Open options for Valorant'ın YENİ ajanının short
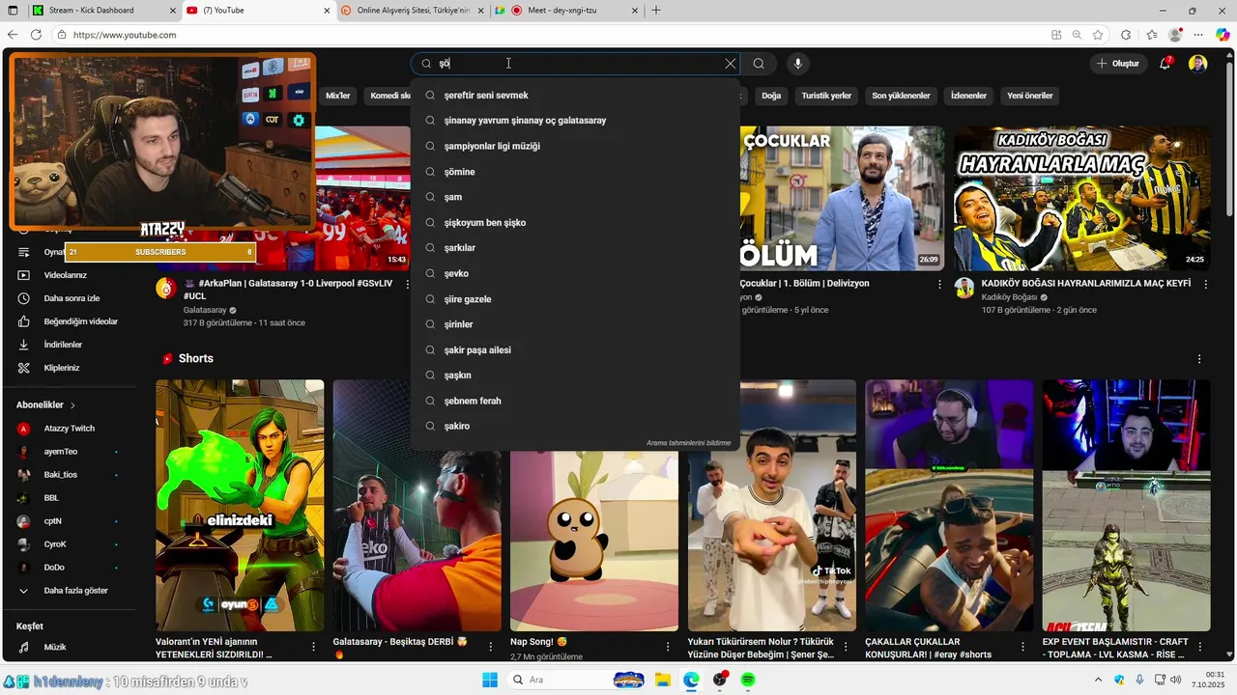Image resolution: width=1237 pixels, height=695 pixels. pyautogui.click(x=313, y=647)
